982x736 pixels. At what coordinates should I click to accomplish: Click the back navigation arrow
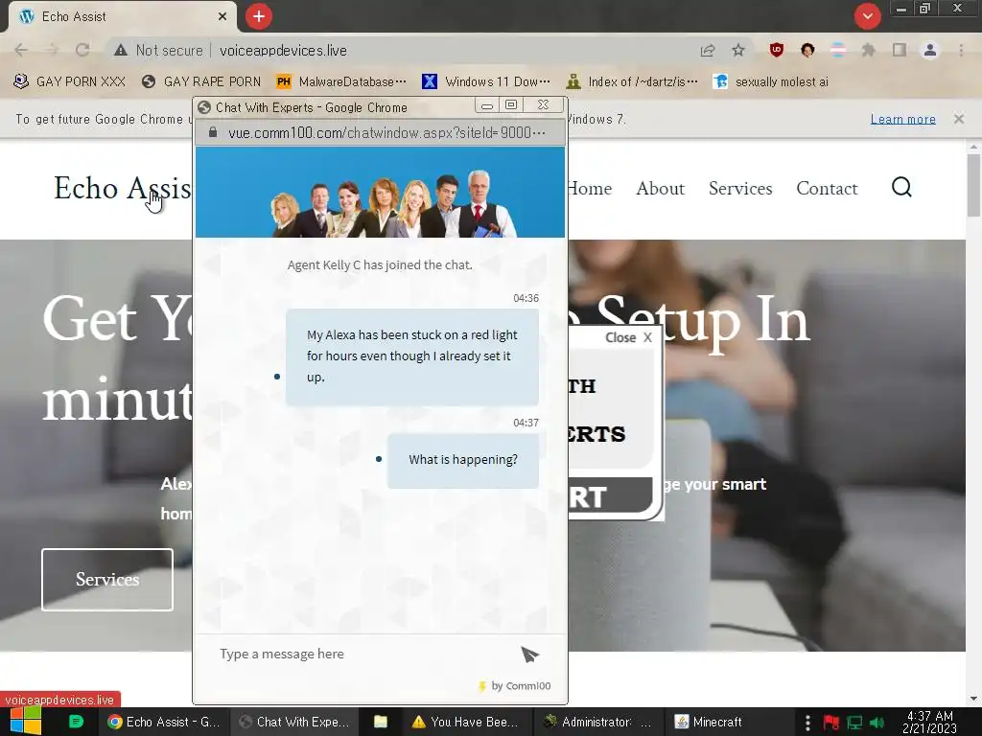pyautogui.click(x=21, y=50)
